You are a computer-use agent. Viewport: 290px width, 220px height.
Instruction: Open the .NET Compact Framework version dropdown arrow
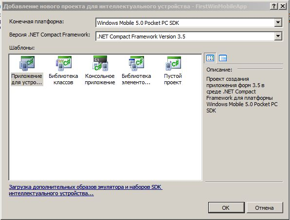coord(278,37)
